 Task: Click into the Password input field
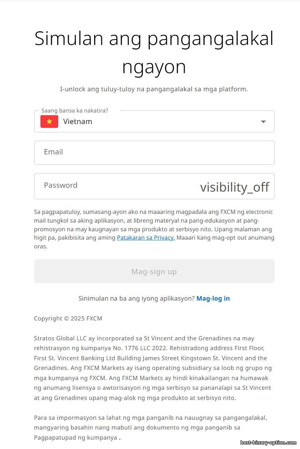tap(118, 186)
